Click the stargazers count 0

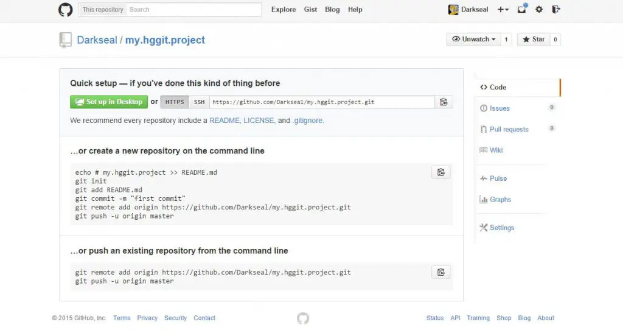tap(555, 40)
